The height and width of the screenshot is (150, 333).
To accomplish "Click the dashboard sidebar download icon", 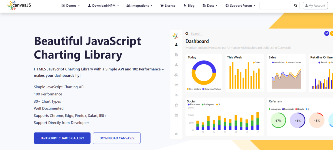I will pos(176,65).
